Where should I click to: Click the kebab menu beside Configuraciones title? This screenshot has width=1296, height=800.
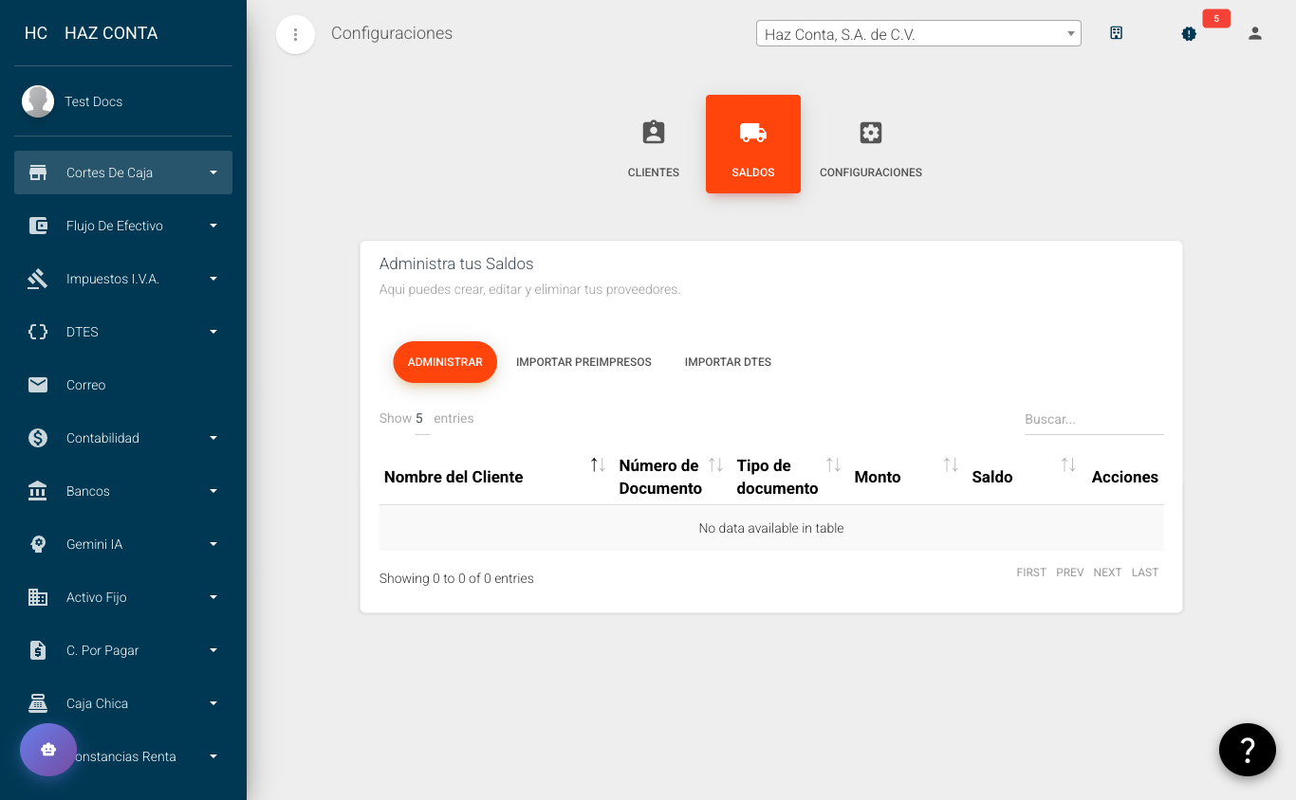[295, 33]
